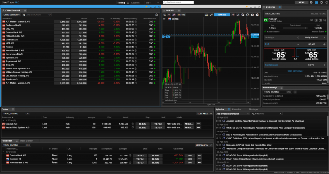Open more options for Novo Nordisk position
Image resolution: width=329 pixels, height=174 pixels.
point(199,163)
